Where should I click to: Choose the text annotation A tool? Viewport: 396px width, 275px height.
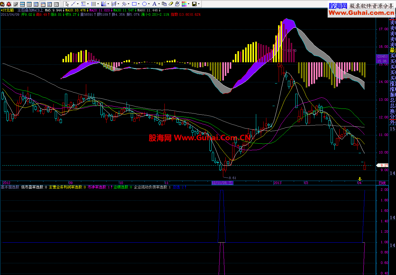click(154, 4)
